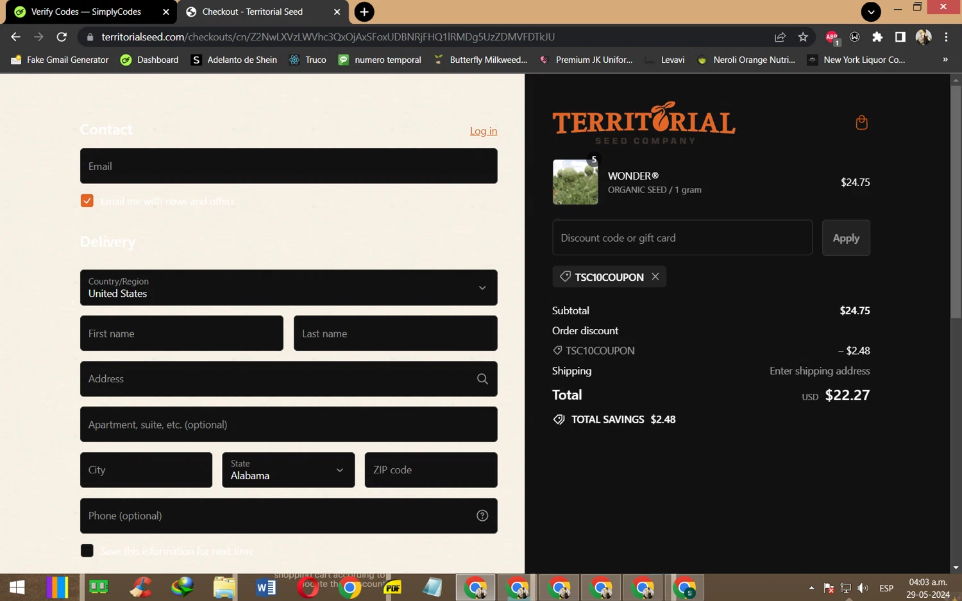Show more bookmarks overflow chevron

click(x=945, y=60)
